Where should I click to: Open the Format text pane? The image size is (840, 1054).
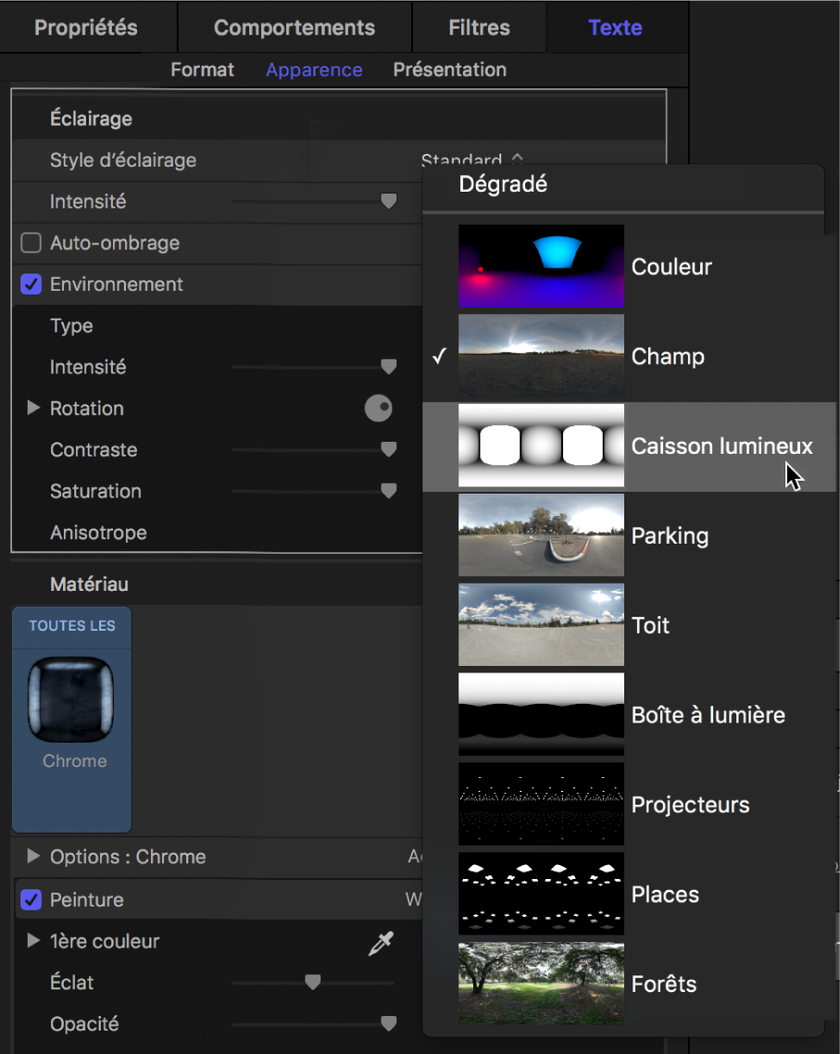pos(202,70)
